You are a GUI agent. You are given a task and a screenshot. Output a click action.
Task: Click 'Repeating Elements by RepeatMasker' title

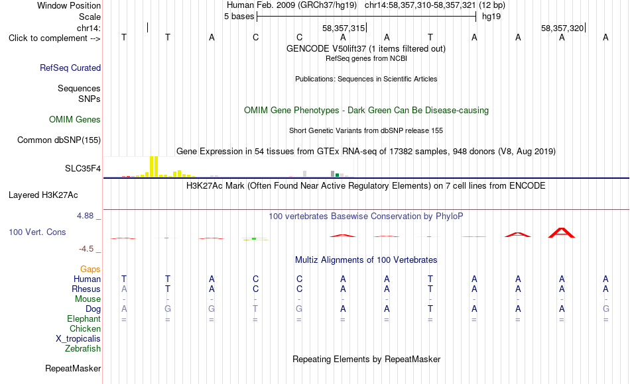coord(367,359)
